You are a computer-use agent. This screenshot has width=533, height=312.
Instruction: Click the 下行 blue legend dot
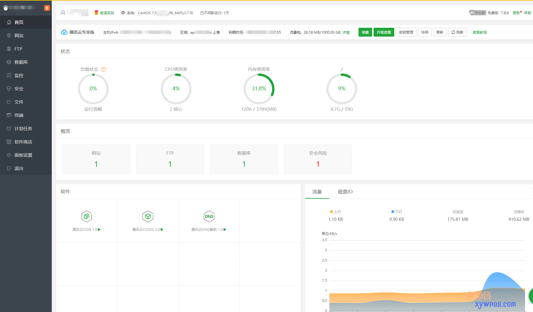point(393,212)
